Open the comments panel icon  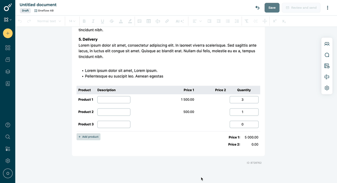coord(327,55)
